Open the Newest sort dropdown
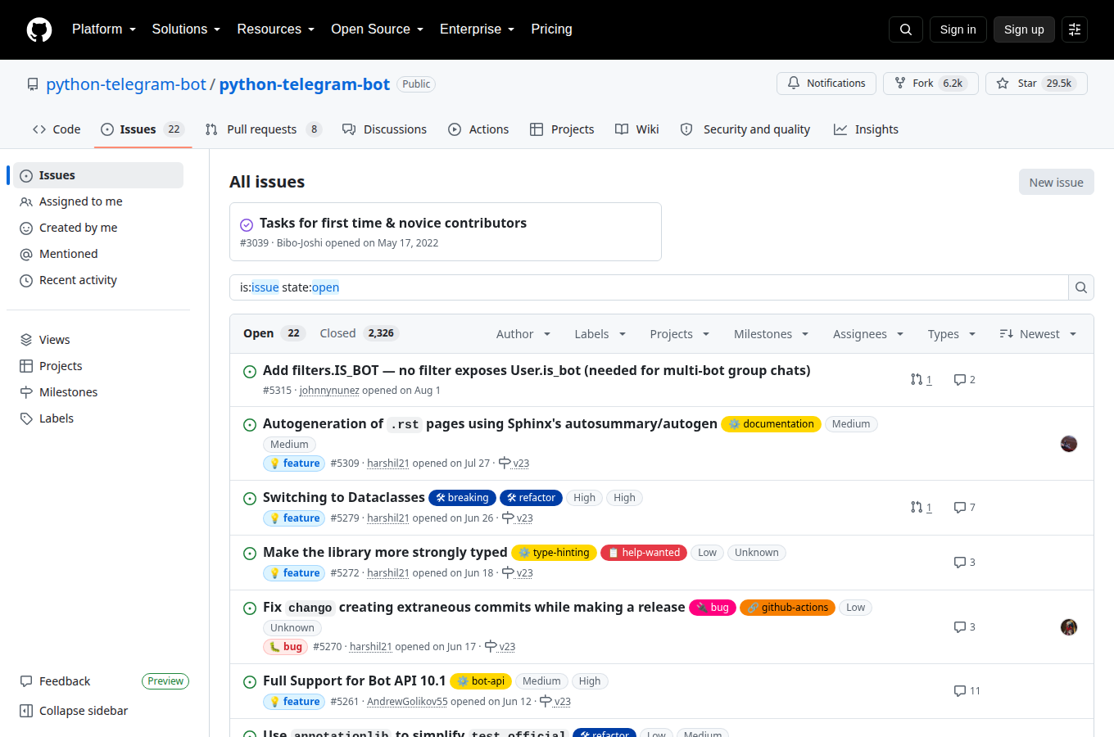Screen dimensions: 1114x737 pos(1038,334)
